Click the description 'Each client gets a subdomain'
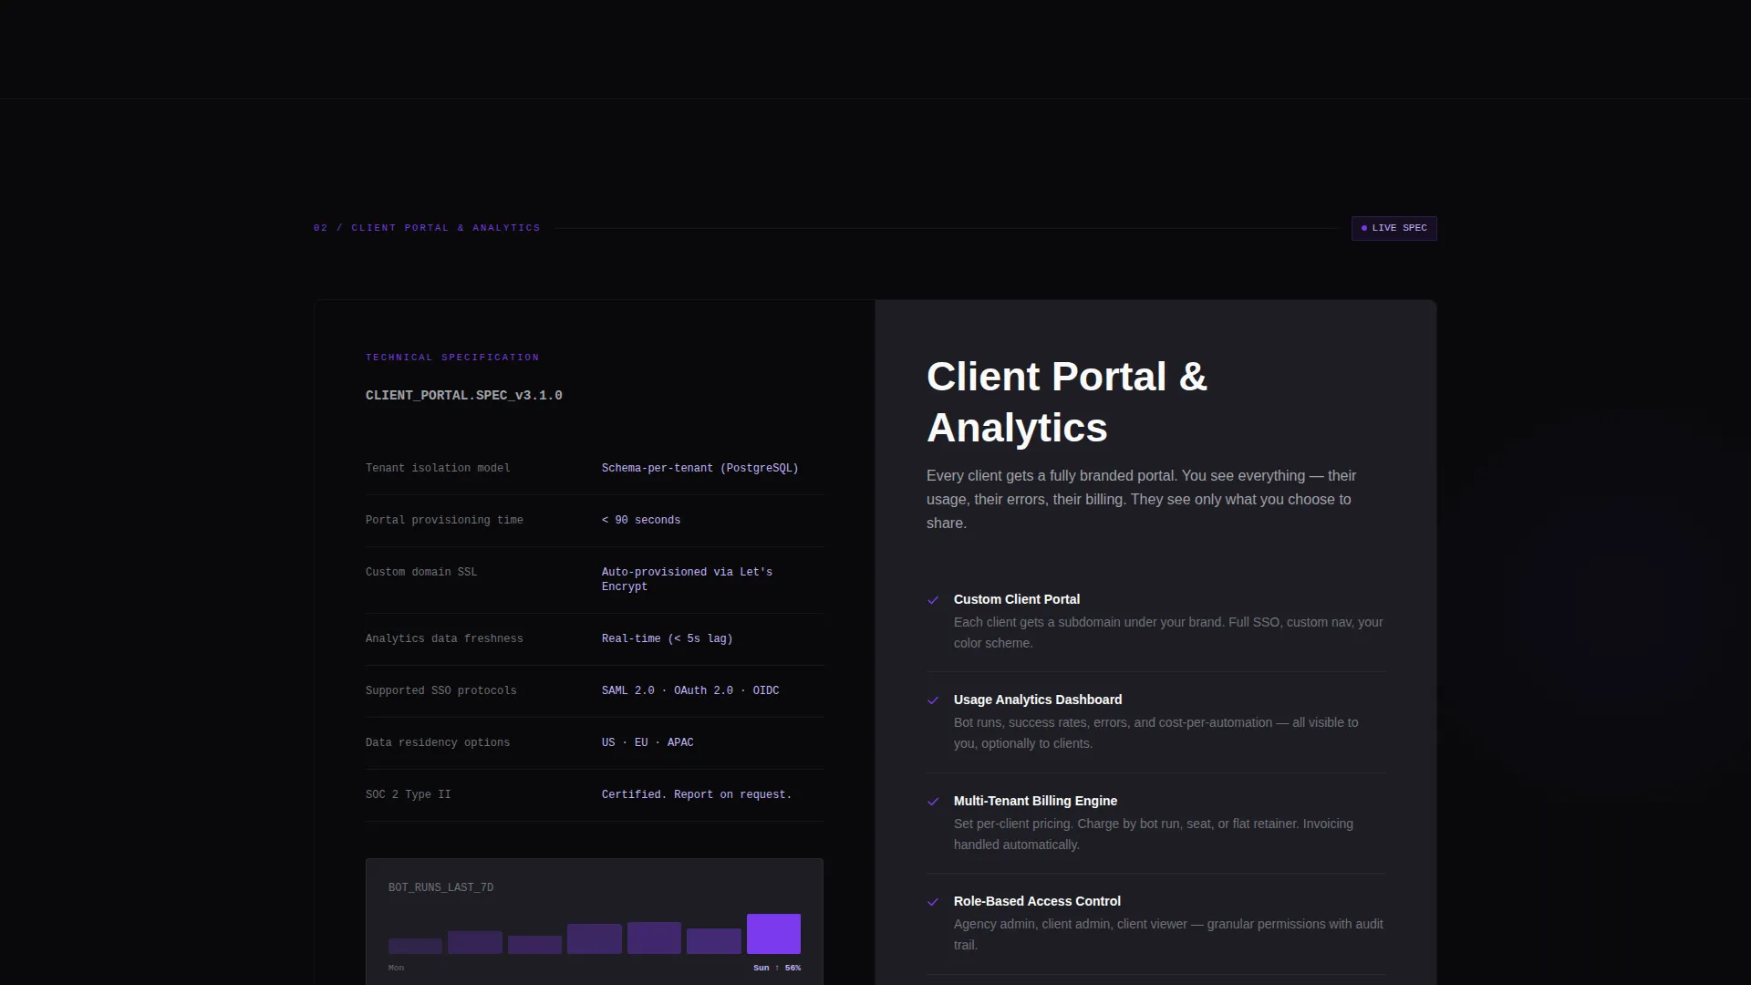 1168,632
